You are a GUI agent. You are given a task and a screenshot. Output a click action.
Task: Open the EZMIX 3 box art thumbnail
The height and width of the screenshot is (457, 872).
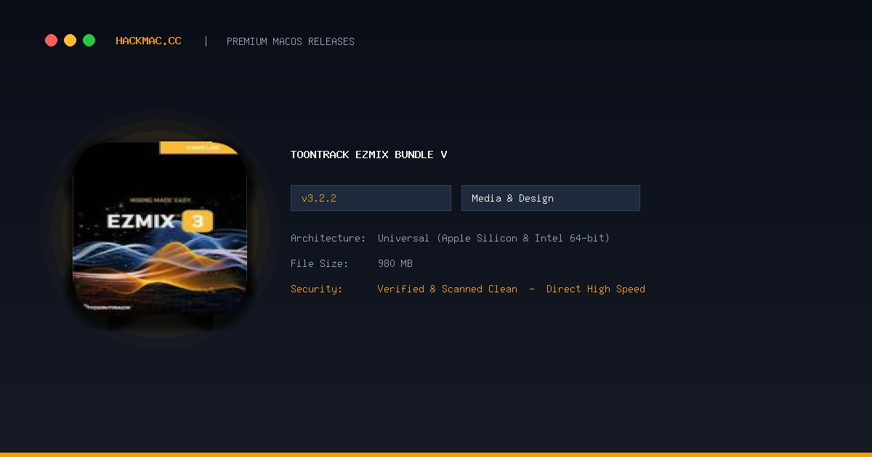pos(160,228)
